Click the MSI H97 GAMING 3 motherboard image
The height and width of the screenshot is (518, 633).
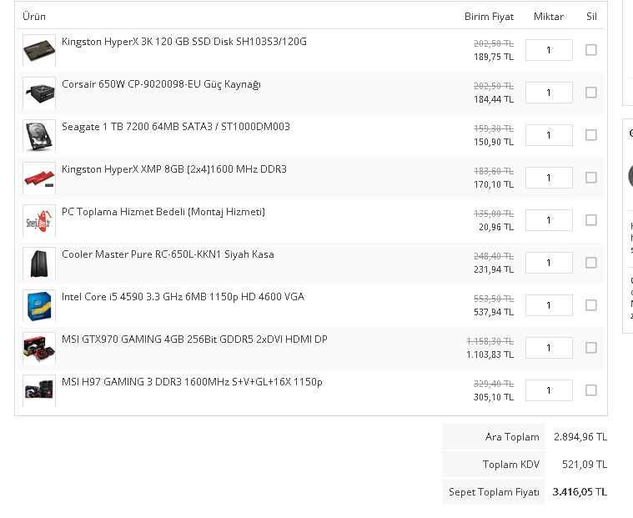click(39, 391)
